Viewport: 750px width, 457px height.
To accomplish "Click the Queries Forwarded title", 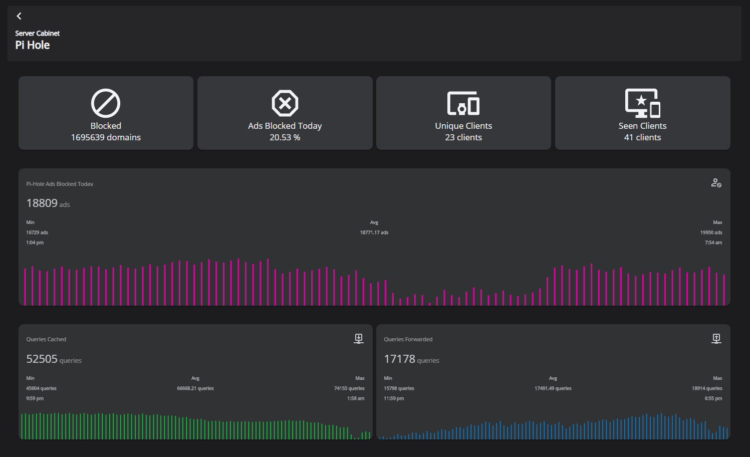I will tap(408, 339).
